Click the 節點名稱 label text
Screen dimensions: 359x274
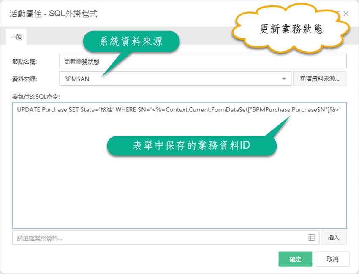(x=24, y=62)
